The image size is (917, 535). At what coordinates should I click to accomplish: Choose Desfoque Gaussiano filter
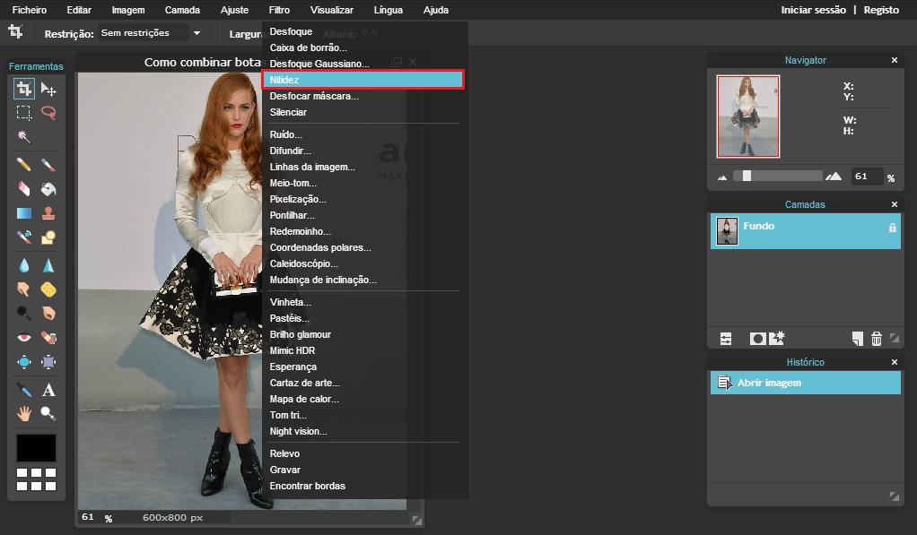point(319,64)
